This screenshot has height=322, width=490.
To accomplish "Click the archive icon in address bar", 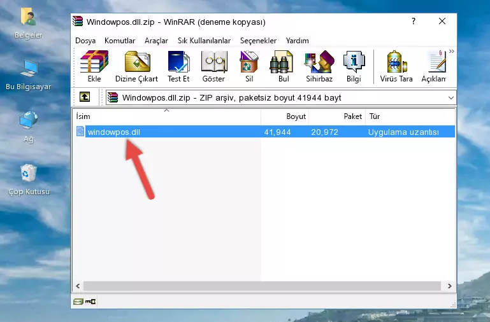I will point(113,97).
